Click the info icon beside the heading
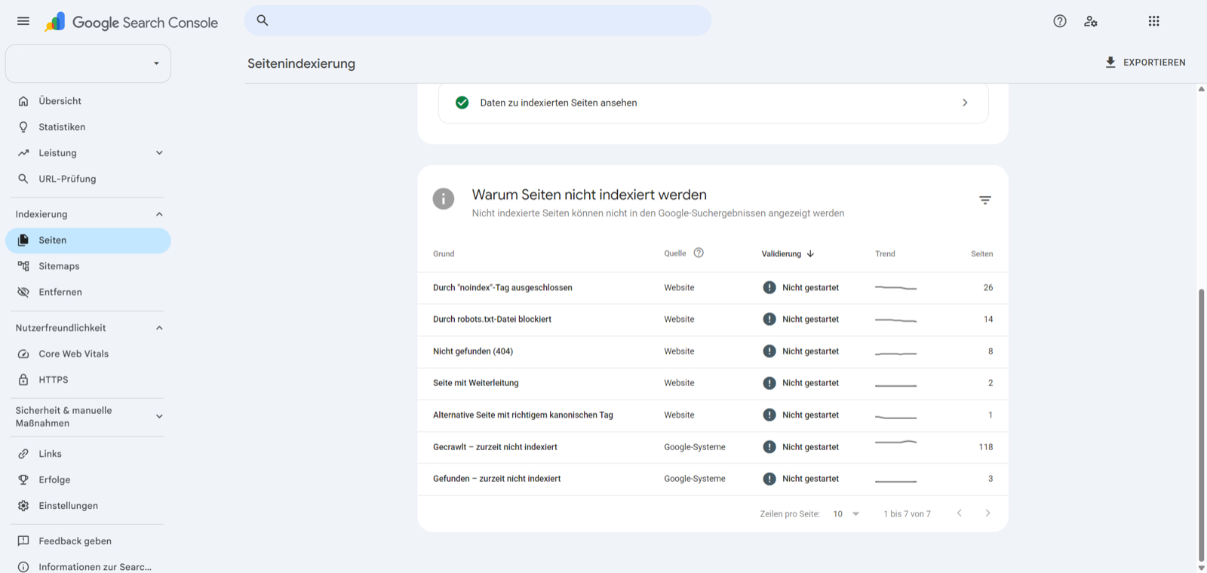1207x573 pixels. pos(444,199)
